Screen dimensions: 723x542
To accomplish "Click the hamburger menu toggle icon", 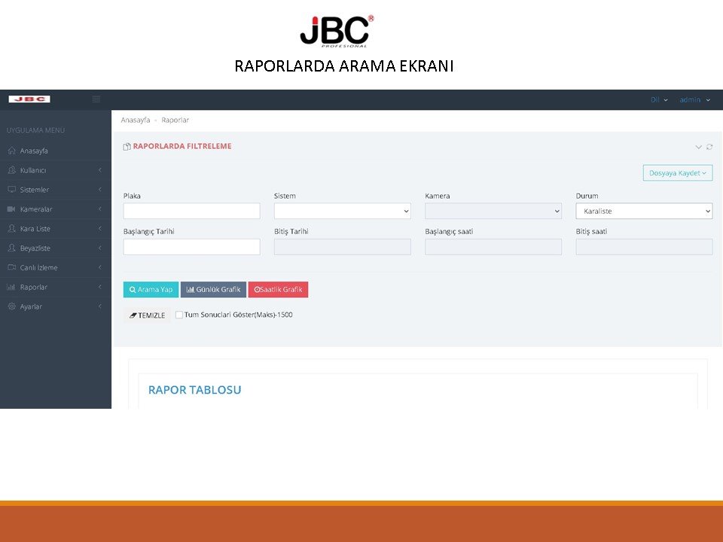I will click(96, 99).
